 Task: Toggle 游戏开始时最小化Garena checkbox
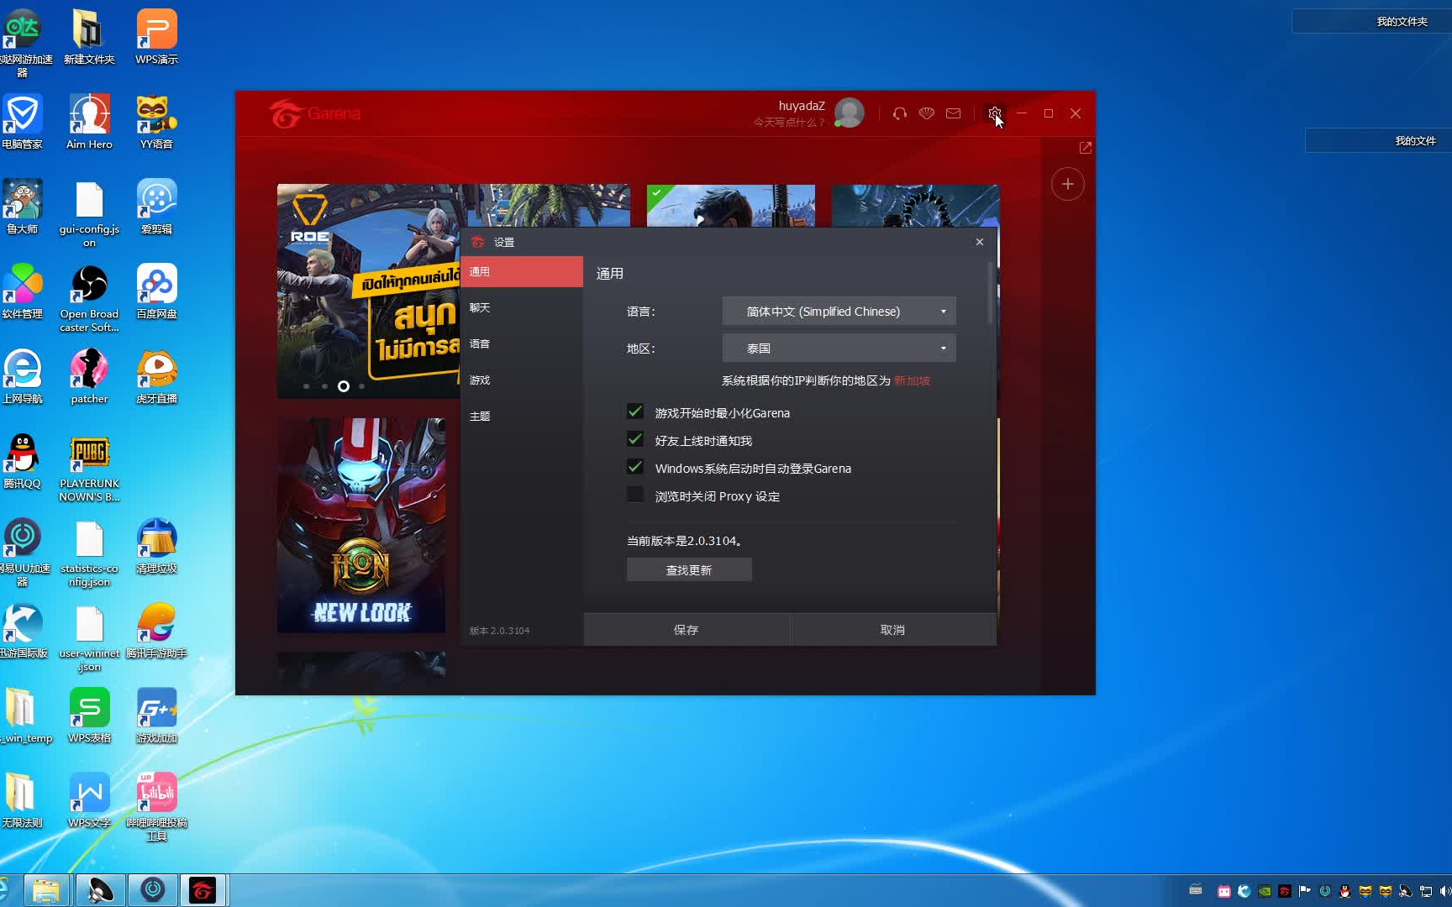coord(635,412)
